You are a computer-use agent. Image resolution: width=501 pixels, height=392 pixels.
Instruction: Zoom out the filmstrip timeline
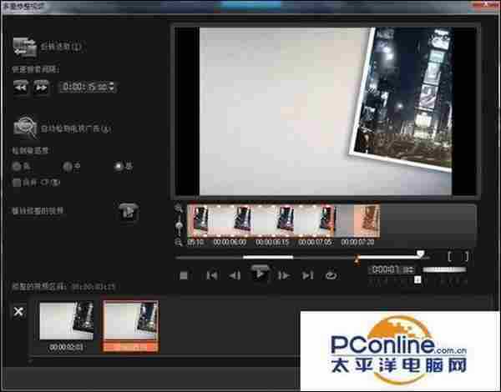179,243
